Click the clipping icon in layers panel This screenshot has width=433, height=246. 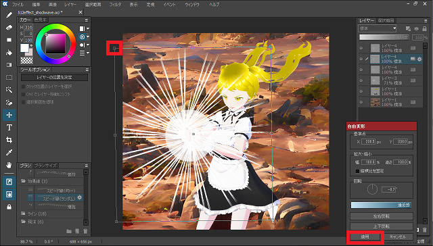point(417,28)
